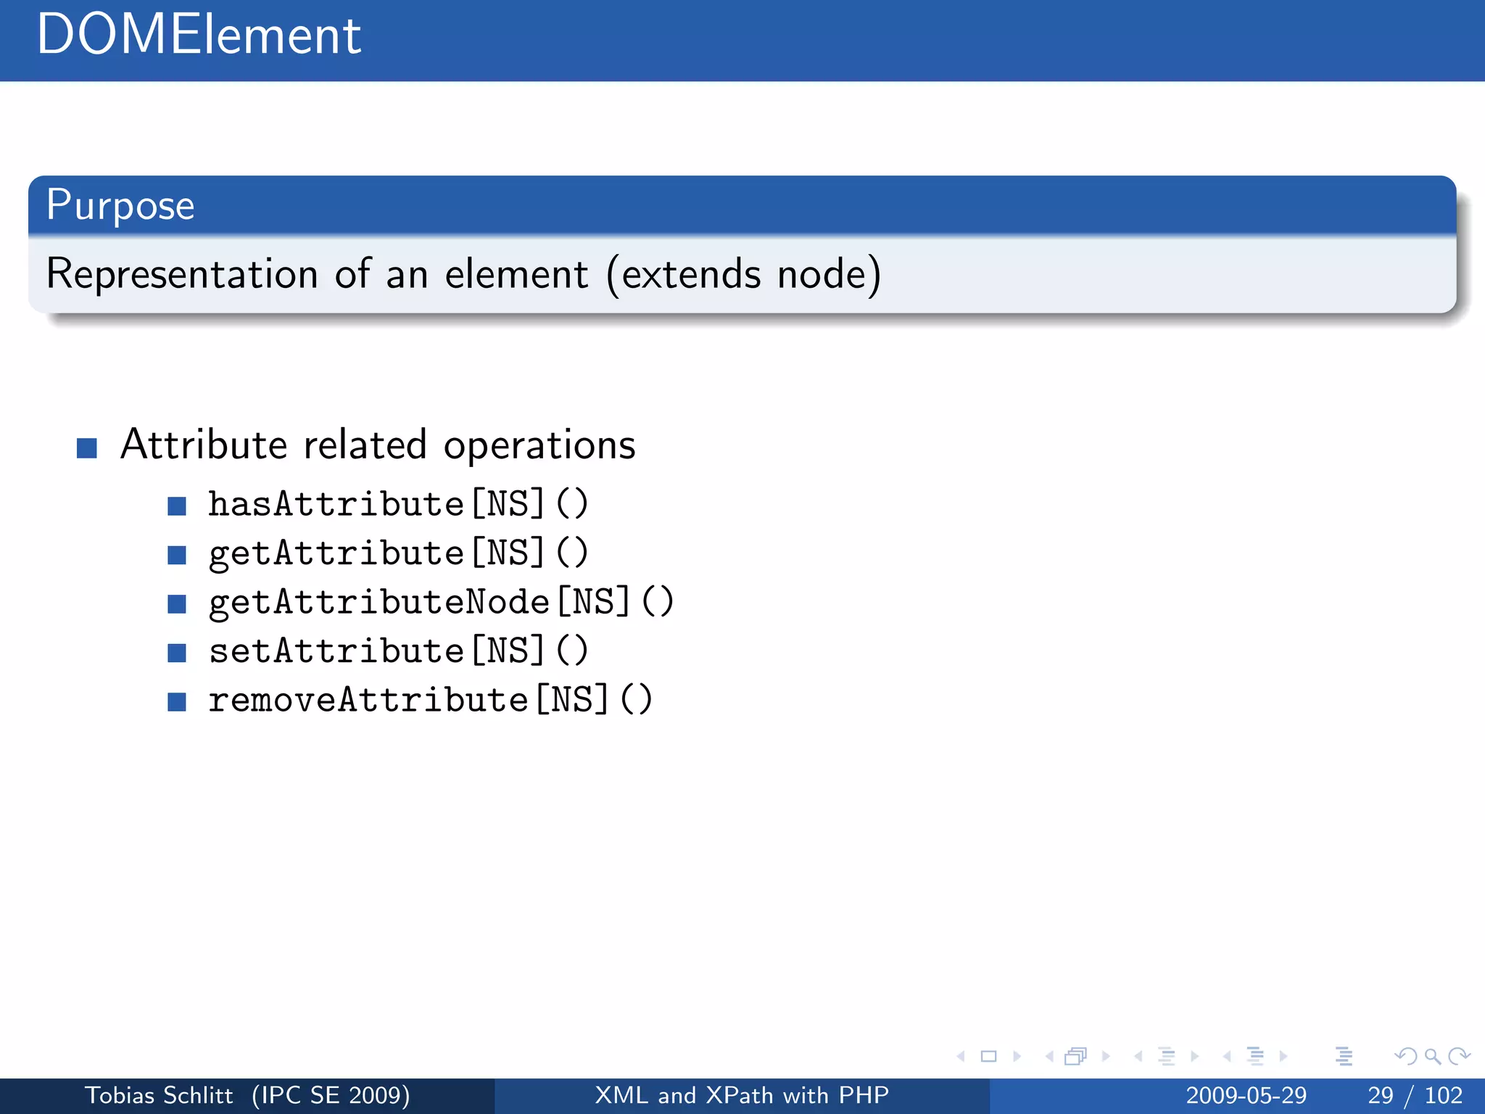
Task: Click the stacked frames navigation icon
Action: point(1076,1057)
